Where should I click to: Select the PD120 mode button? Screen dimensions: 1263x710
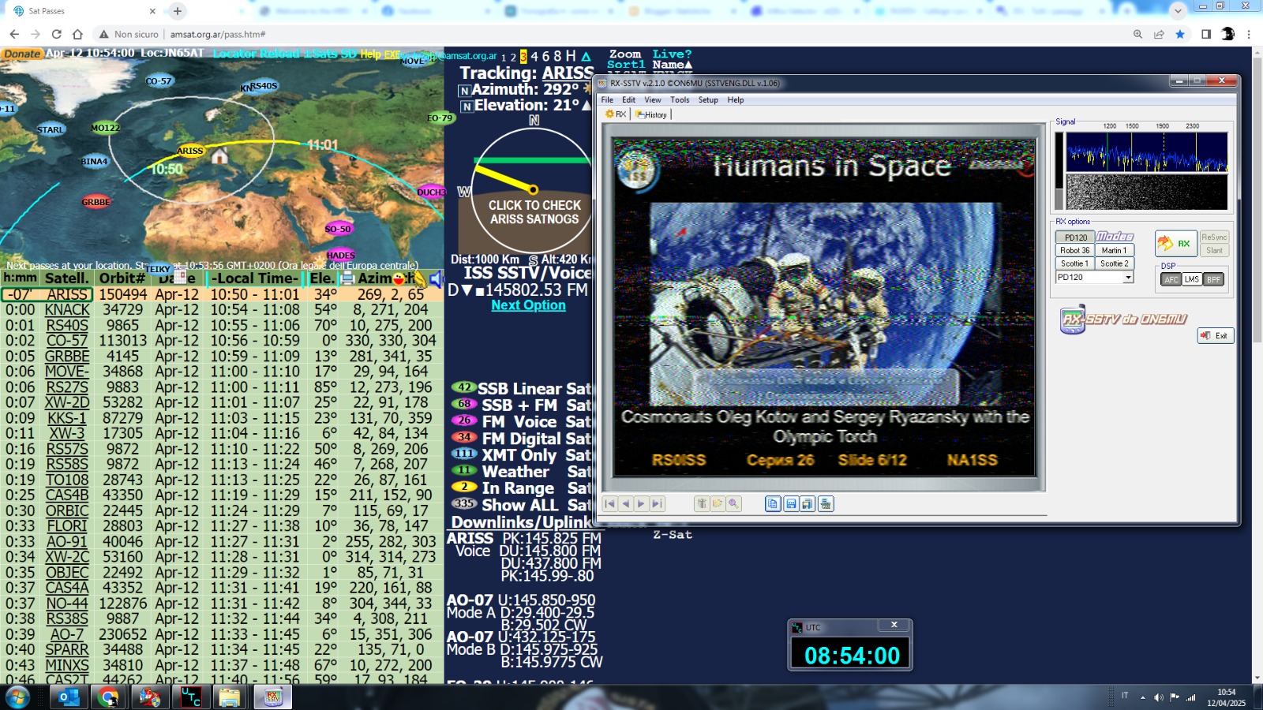click(1075, 237)
